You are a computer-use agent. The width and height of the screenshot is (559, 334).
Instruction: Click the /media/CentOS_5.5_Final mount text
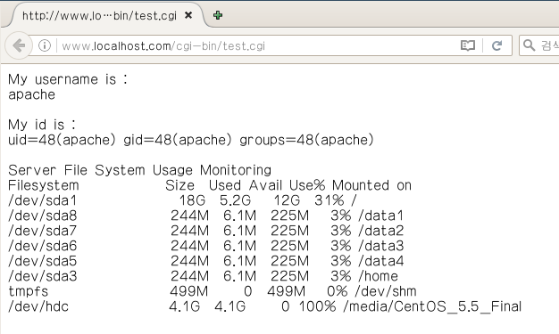click(x=432, y=306)
